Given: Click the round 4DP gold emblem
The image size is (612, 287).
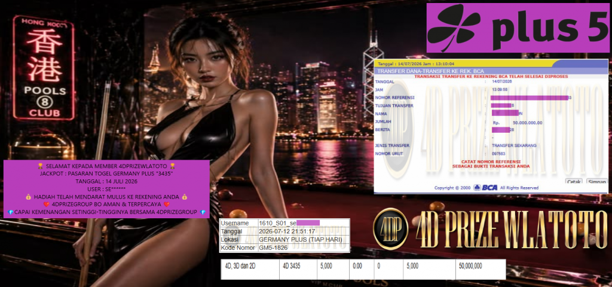Looking at the screenshot, I should tap(391, 229).
